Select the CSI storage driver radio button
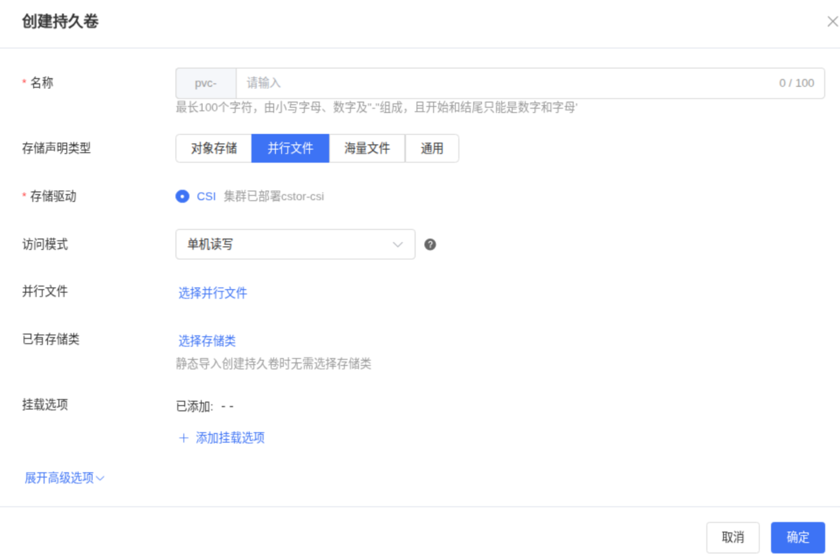The image size is (840, 559). point(182,196)
